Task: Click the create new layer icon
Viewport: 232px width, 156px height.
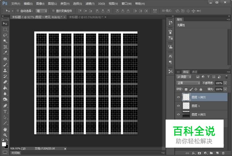Action: 217,153
